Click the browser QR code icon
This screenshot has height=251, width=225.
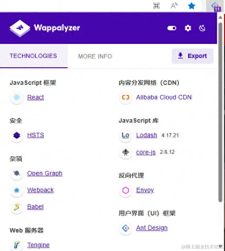(x=156, y=6)
